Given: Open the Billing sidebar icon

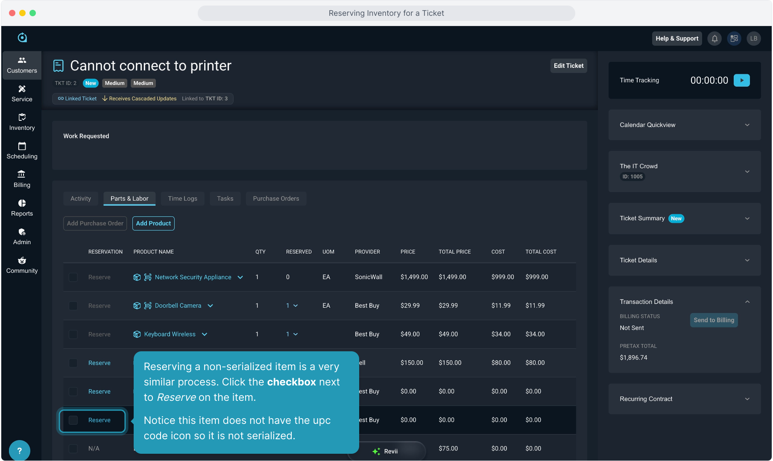Looking at the screenshot, I should pos(22,179).
